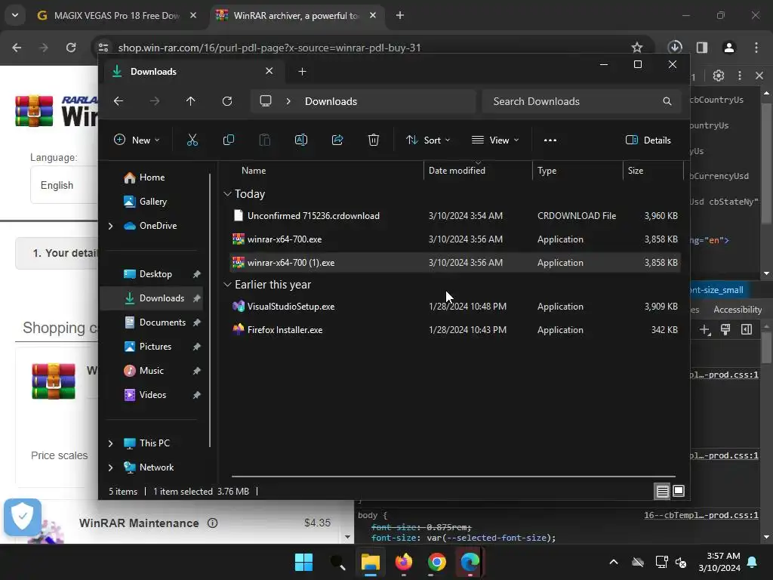
Task: Click the This PC monitor icon in address bar
Action: coord(266,101)
